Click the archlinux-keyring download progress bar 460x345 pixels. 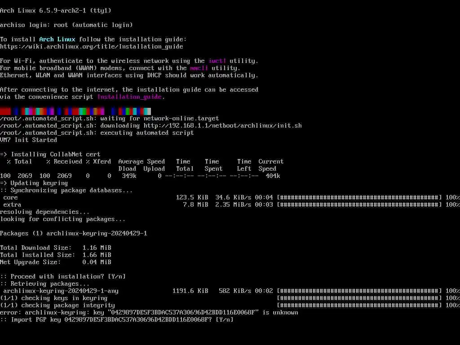359,291
